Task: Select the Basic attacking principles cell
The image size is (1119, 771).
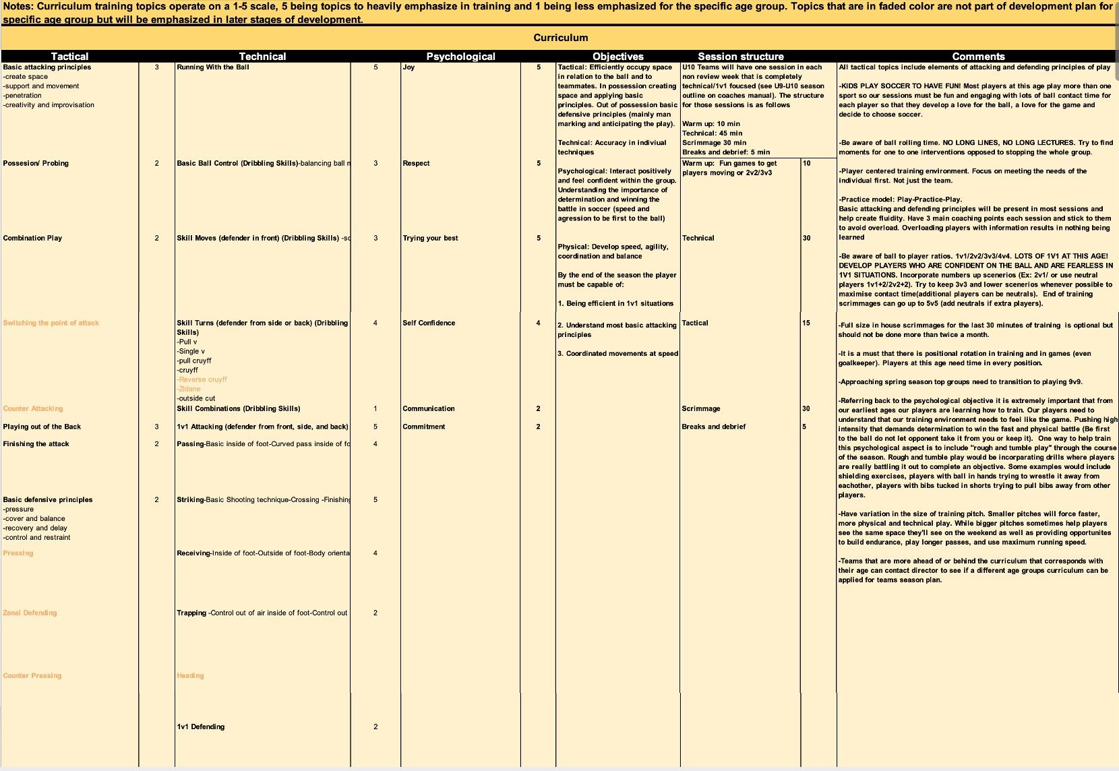Action: click(x=47, y=67)
